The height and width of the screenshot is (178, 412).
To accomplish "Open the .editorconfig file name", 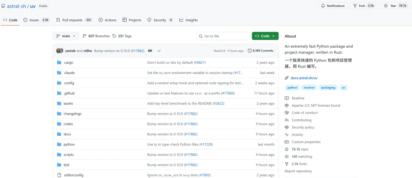I will (x=74, y=175).
